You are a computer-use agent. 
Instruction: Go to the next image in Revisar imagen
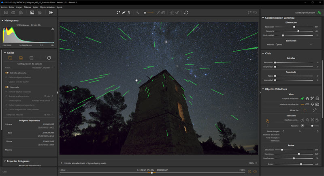pyautogui.click(x=318, y=131)
